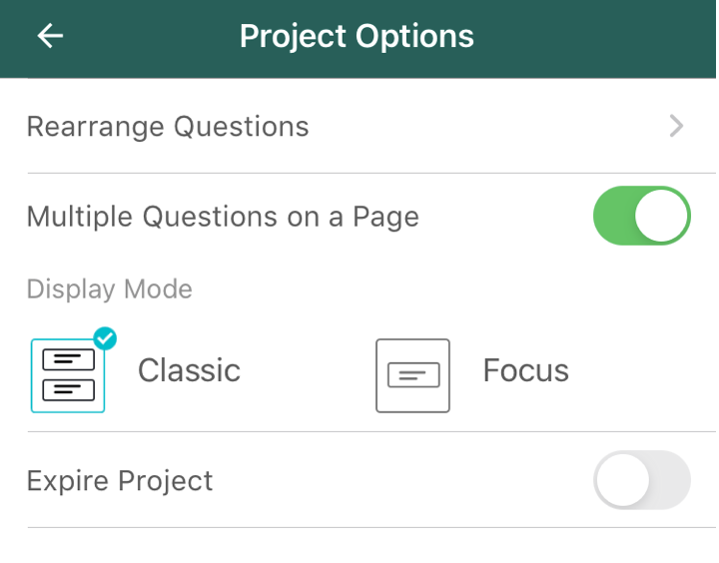
Task: Click empty green header area right of title
Action: 599,37
